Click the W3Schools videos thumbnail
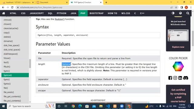 (x=178, y=35)
